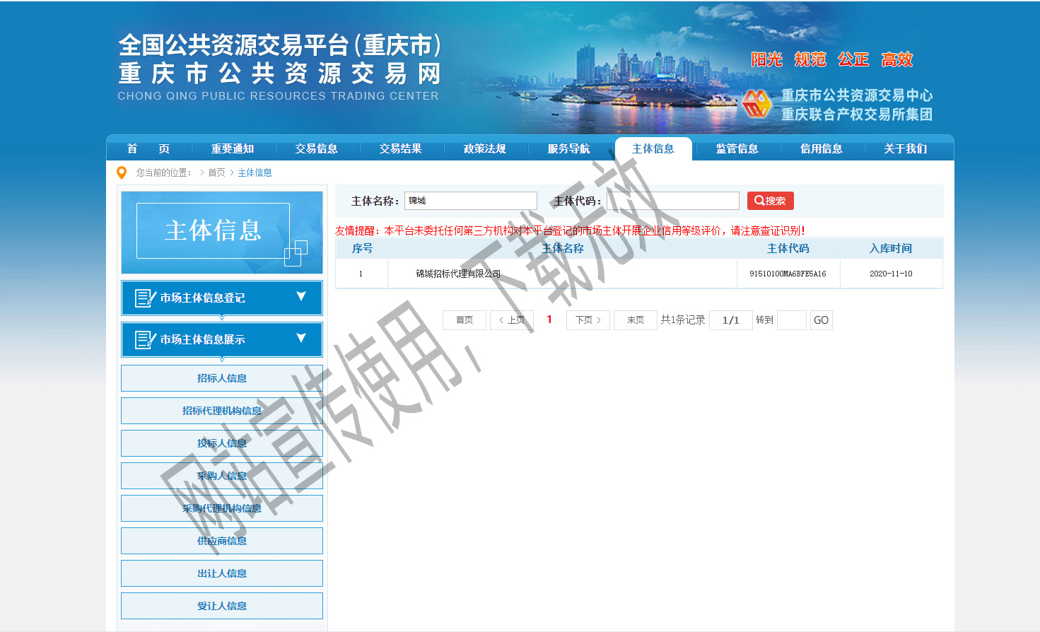1040x632 pixels.
Task: Open 供应商信息 sidebar item
Action: [222, 541]
